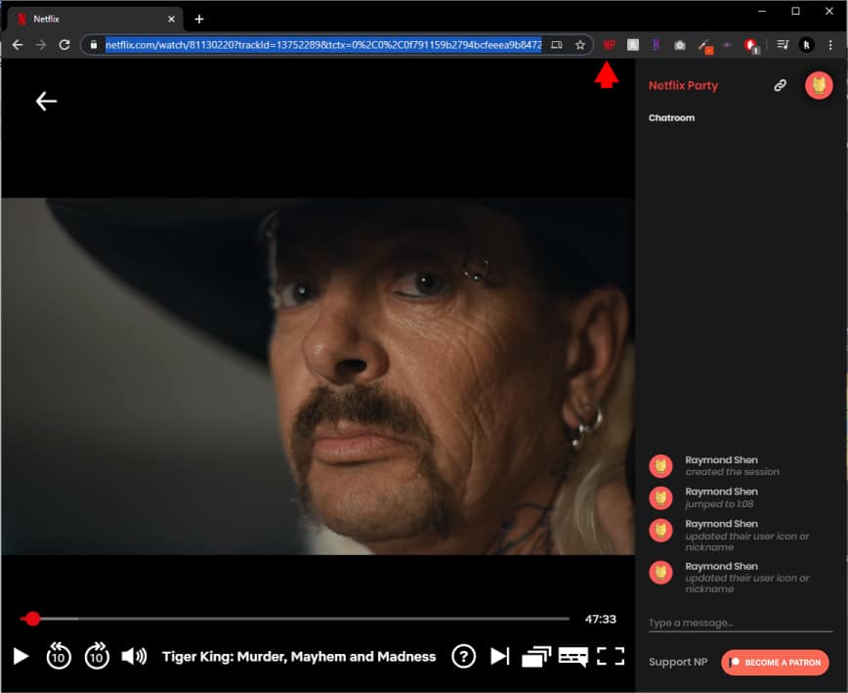
Task: Open the playback help question mark icon
Action: pyautogui.click(x=464, y=657)
